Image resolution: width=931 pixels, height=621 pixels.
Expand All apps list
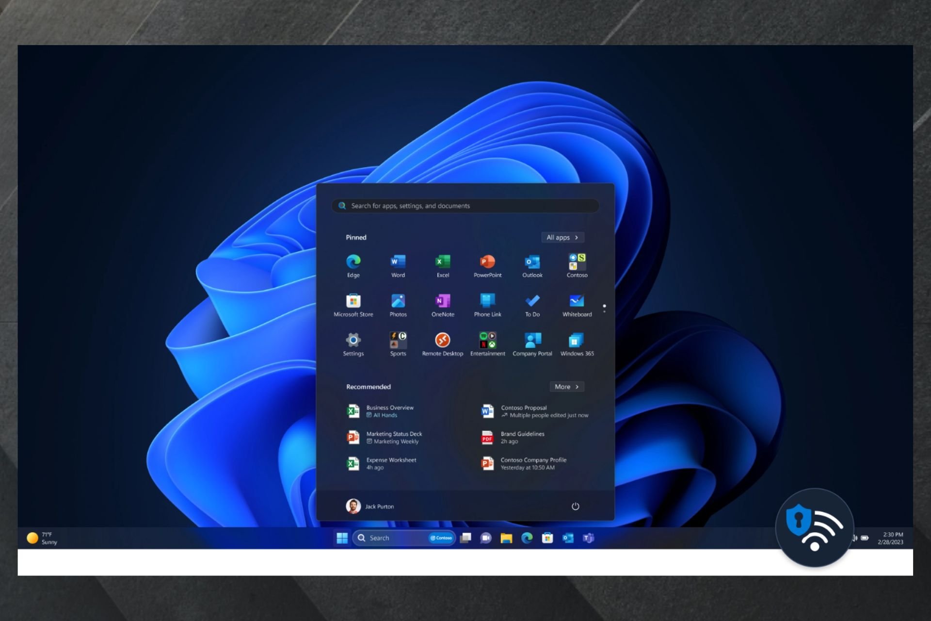[x=561, y=237]
